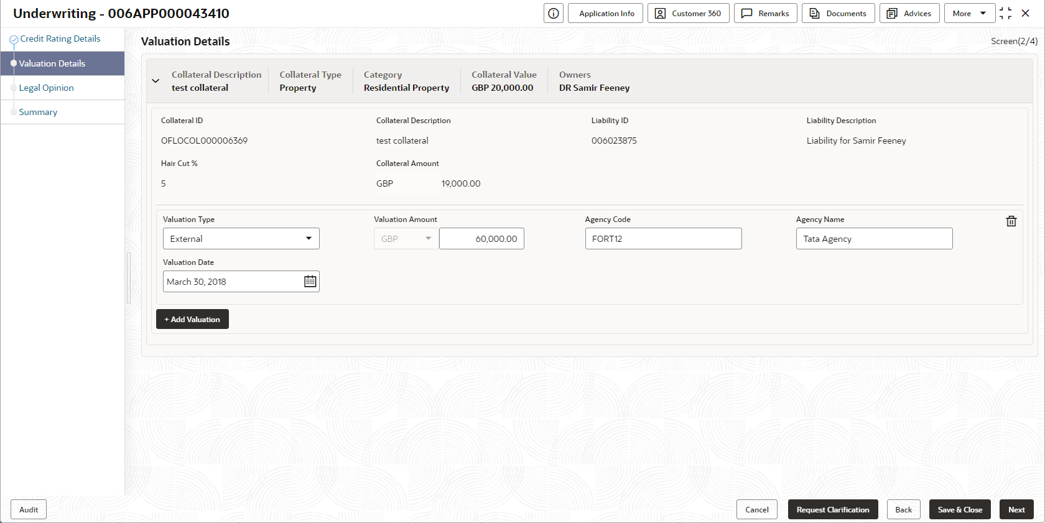Close the Underwriting window
The width and height of the screenshot is (1045, 523).
pyautogui.click(x=1026, y=13)
